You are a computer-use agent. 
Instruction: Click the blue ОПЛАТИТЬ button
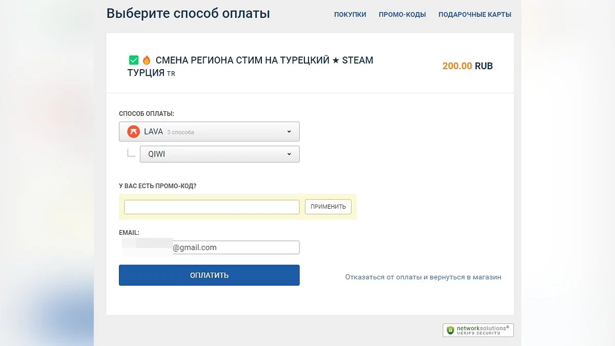209,275
